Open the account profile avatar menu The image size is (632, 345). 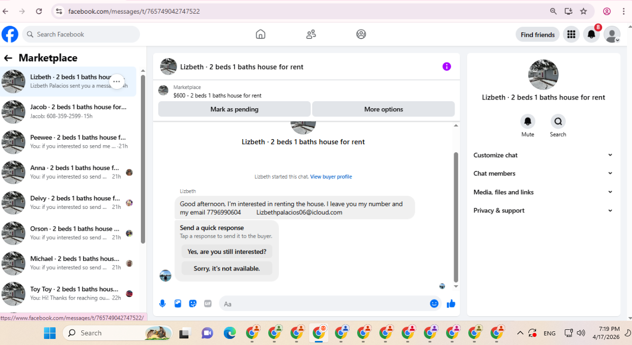click(612, 34)
